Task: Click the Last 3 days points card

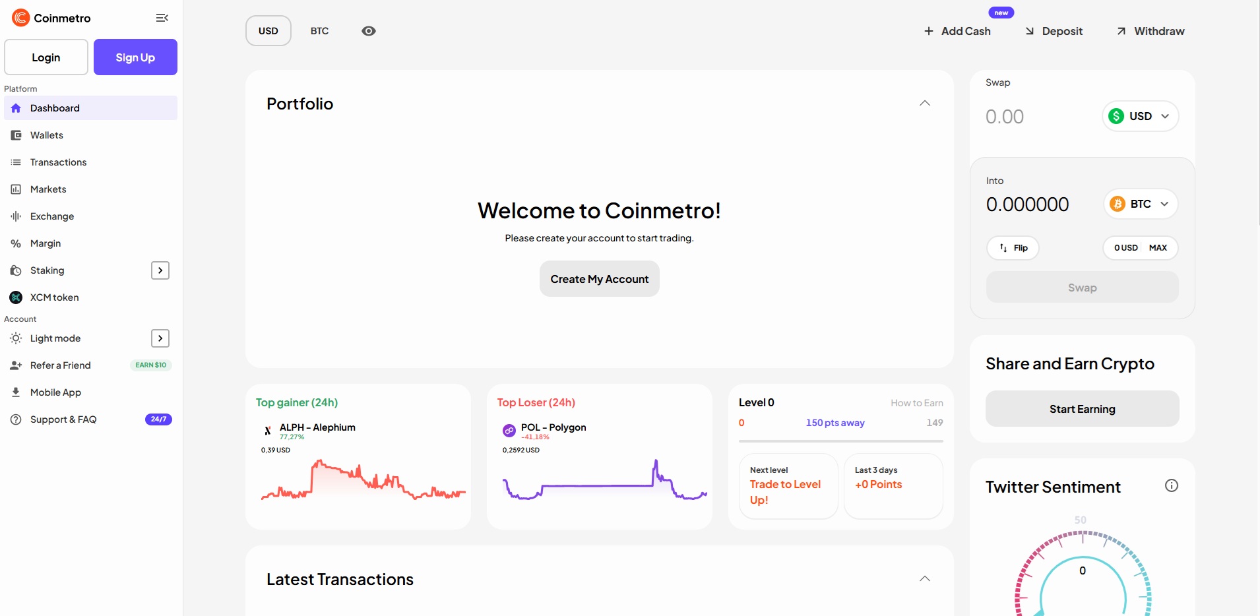Action: (894, 486)
